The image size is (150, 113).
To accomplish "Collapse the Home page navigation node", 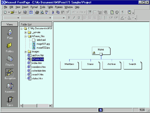I will (101, 54).
